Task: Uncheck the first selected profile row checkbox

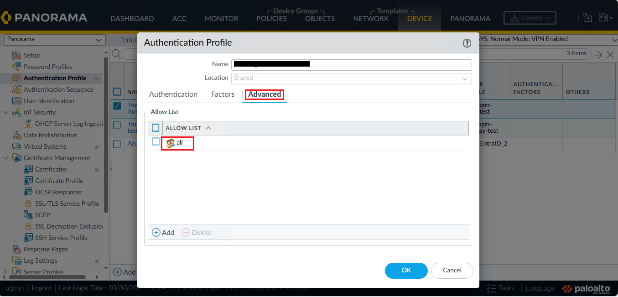Action: 117,106
